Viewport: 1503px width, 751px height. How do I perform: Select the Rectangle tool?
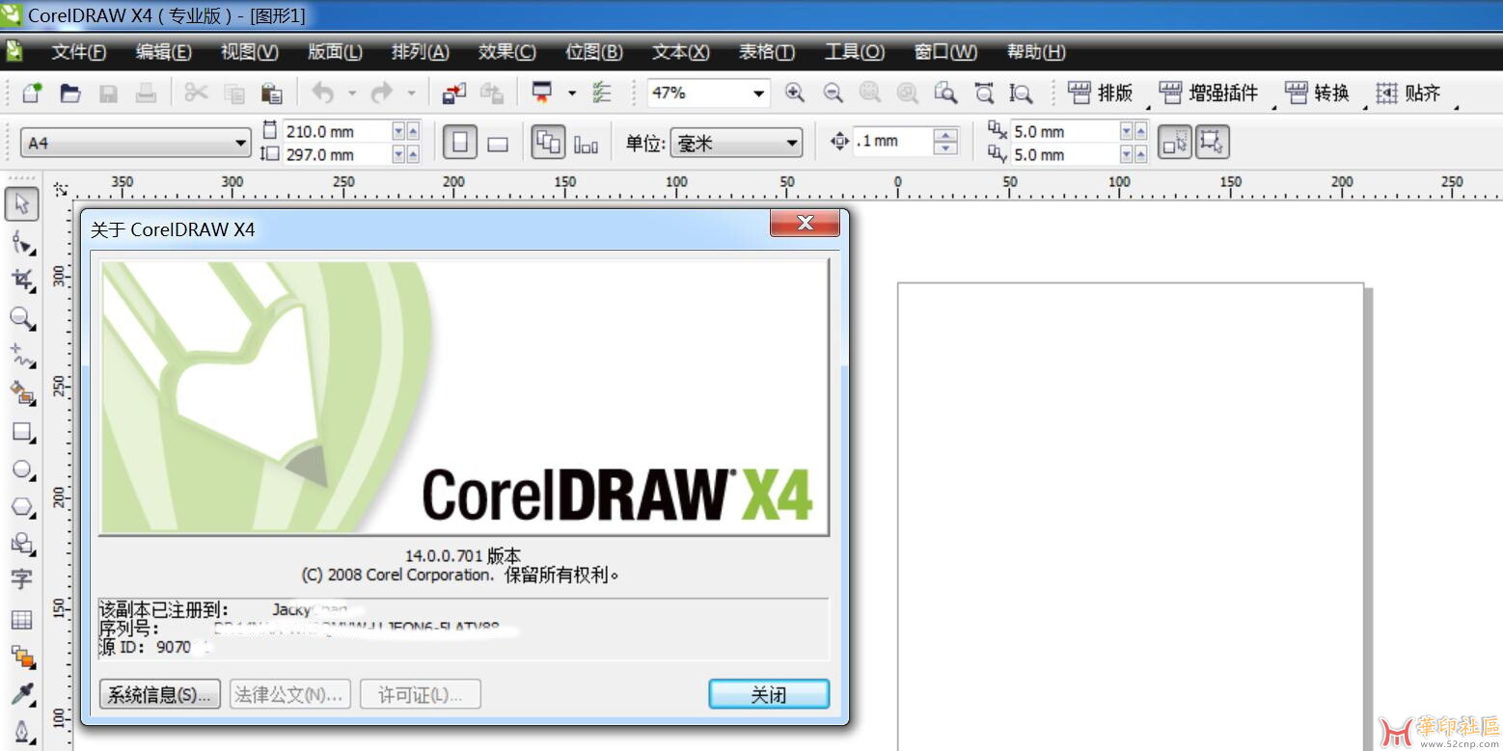click(x=22, y=431)
